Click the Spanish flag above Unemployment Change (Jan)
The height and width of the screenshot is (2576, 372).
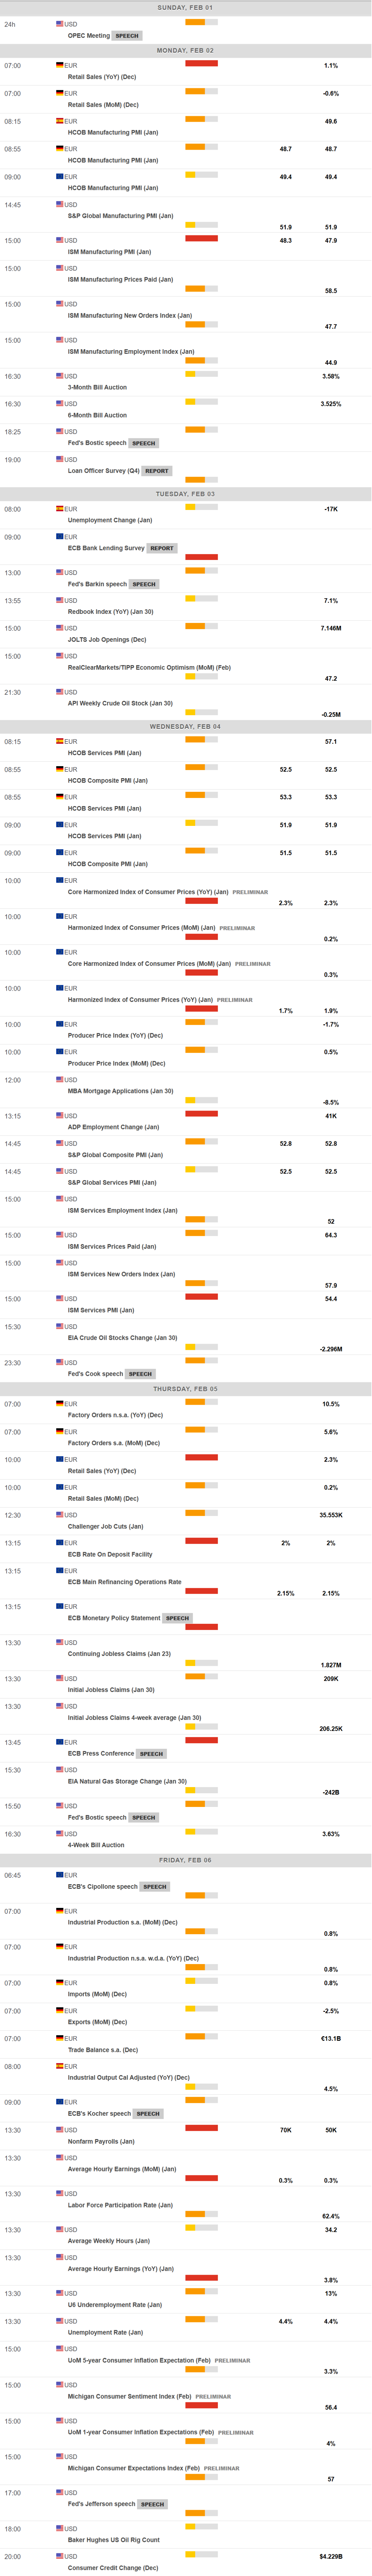click(x=60, y=509)
